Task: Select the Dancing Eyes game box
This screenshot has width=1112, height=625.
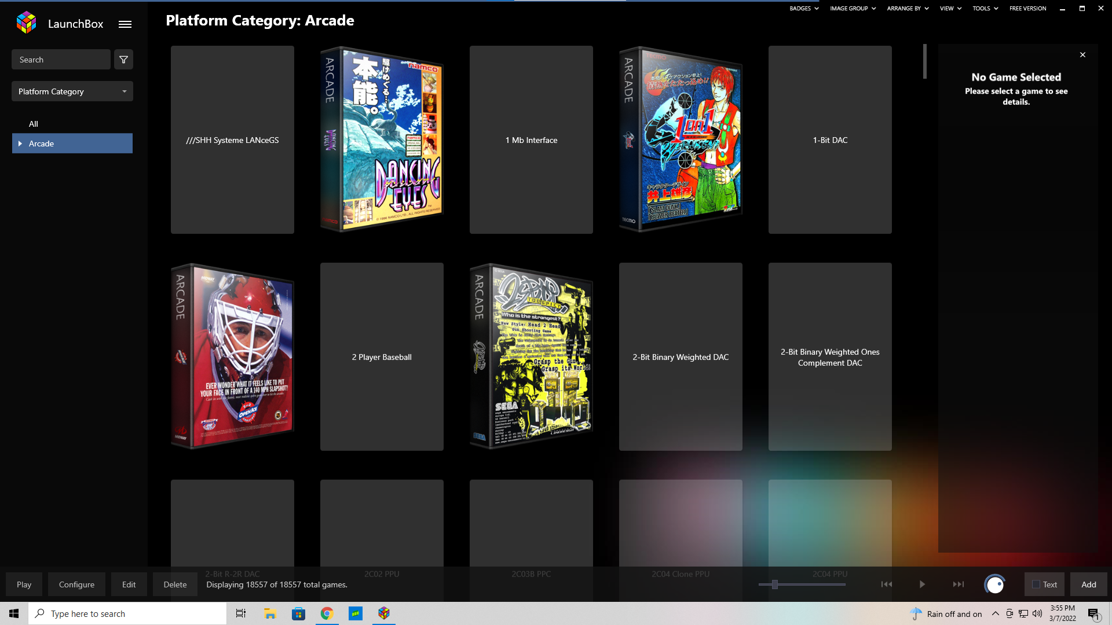Action: (x=382, y=139)
